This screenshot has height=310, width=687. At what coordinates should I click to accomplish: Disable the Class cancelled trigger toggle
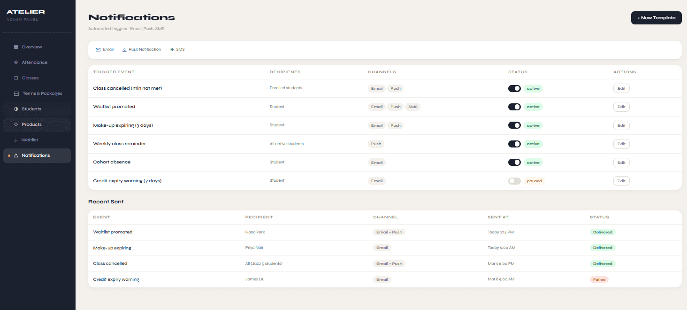[x=514, y=88]
